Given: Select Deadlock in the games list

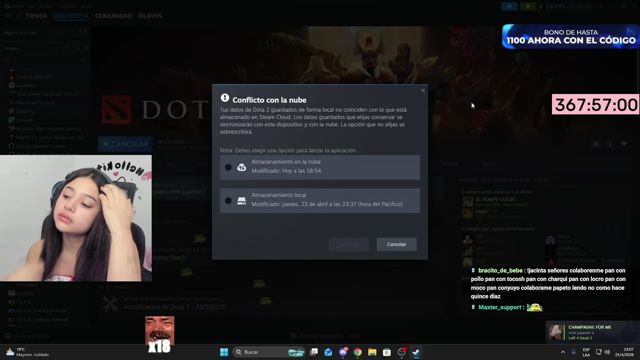Looking at the screenshot, I should click(x=26, y=85).
